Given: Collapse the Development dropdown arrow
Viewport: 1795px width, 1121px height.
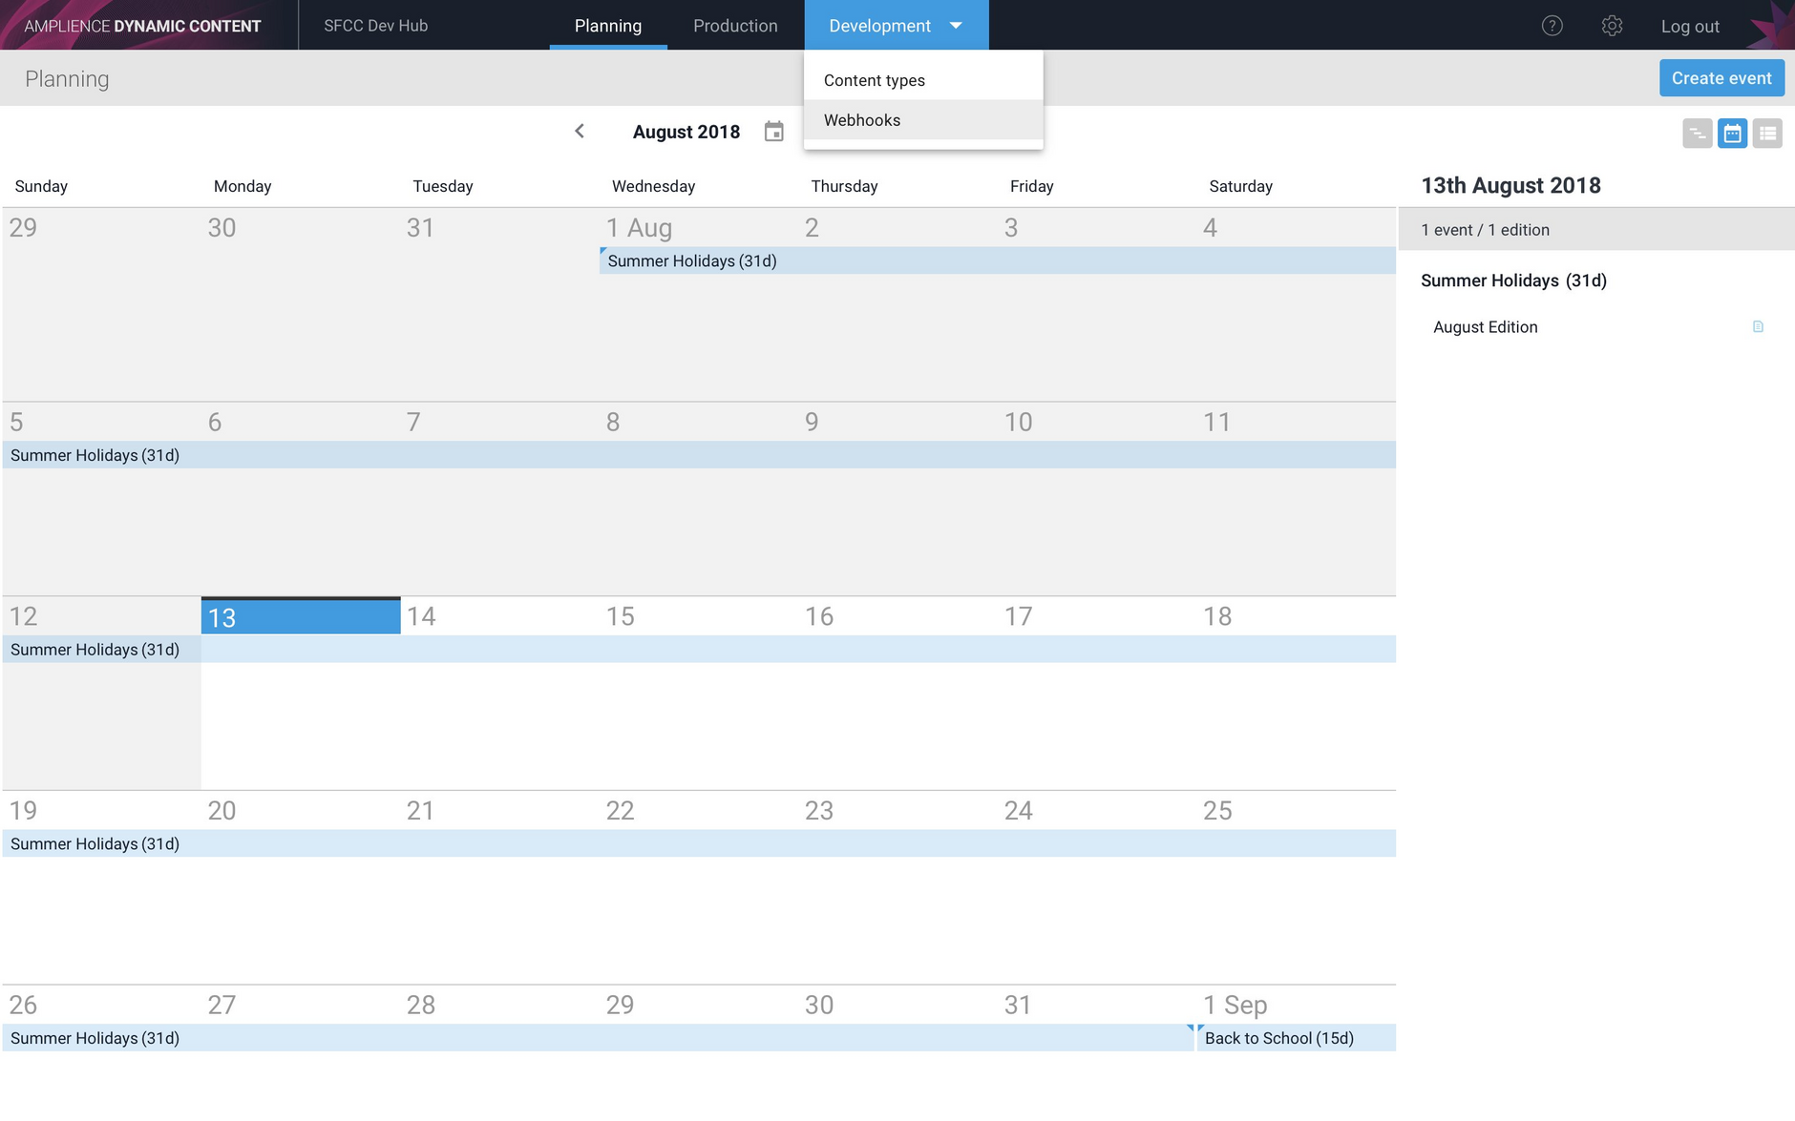Looking at the screenshot, I should [956, 26].
